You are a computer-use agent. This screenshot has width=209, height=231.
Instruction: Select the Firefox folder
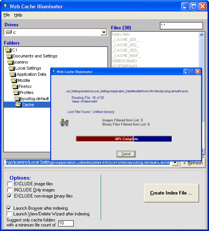pos(25,86)
